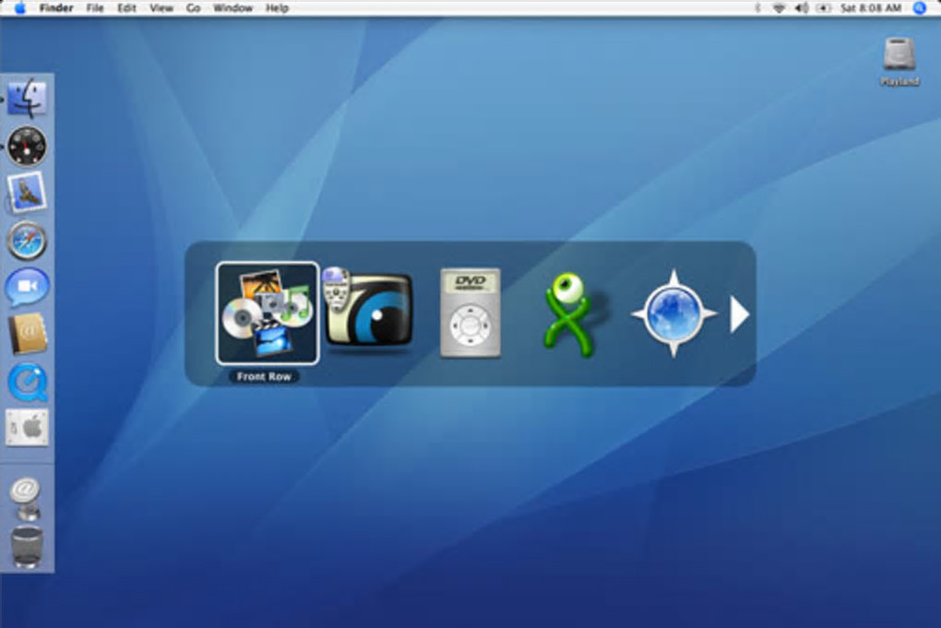
Task: Open the Help menu
Action: 278,7
